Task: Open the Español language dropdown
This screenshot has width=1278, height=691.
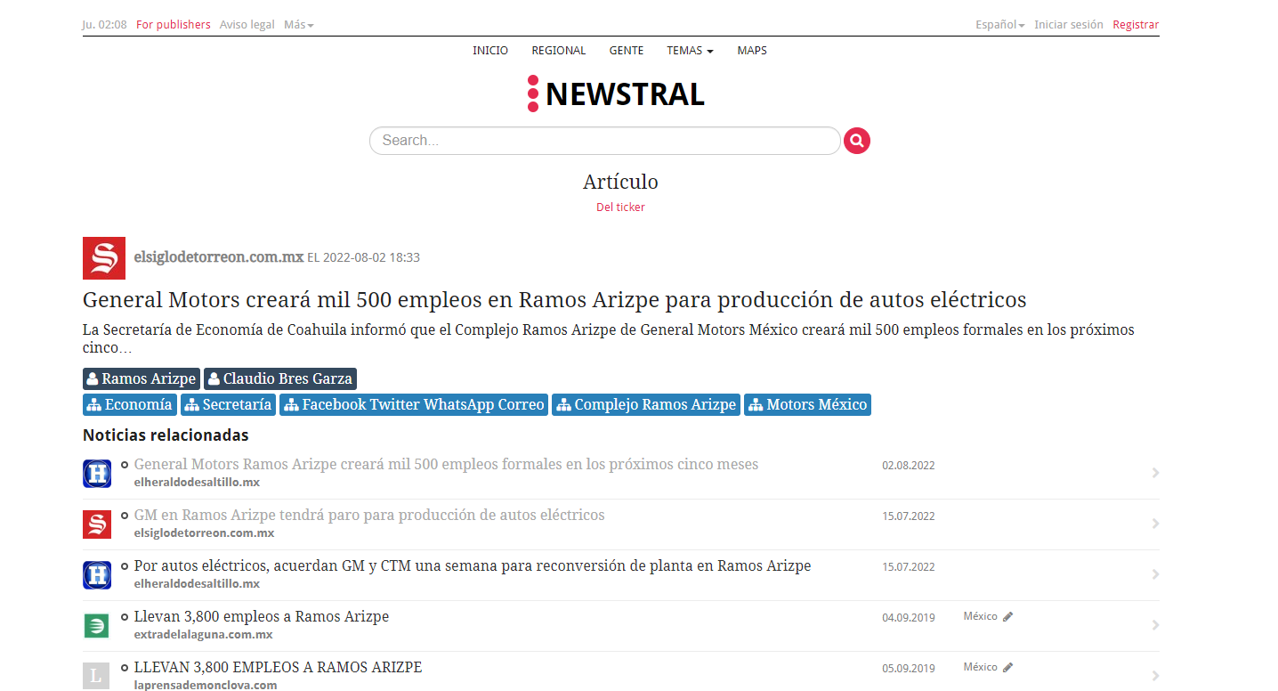Action: coord(999,25)
